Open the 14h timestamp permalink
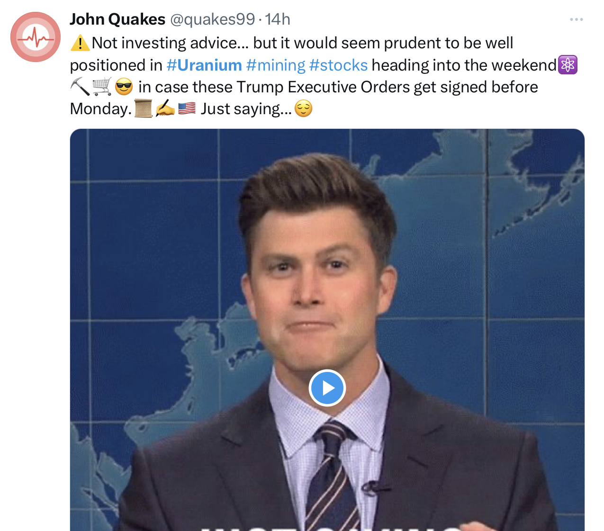The height and width of the screenshot is (531, 604). point(278,19)
